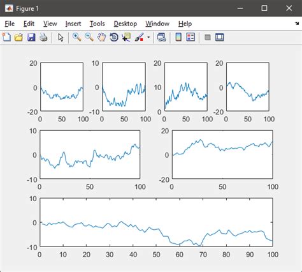
Task: Minimize the Figure 1 window
Action: pyautogui.click(x=240, y=8)
